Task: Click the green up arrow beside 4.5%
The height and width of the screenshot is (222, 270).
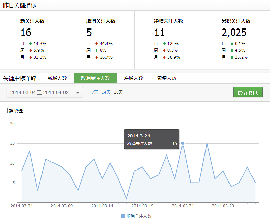Action: [232, 50]
